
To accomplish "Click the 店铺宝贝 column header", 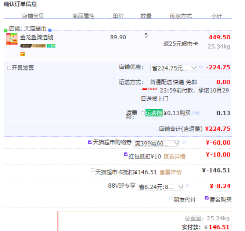I will pyautogui.click(x=33, y=16).
